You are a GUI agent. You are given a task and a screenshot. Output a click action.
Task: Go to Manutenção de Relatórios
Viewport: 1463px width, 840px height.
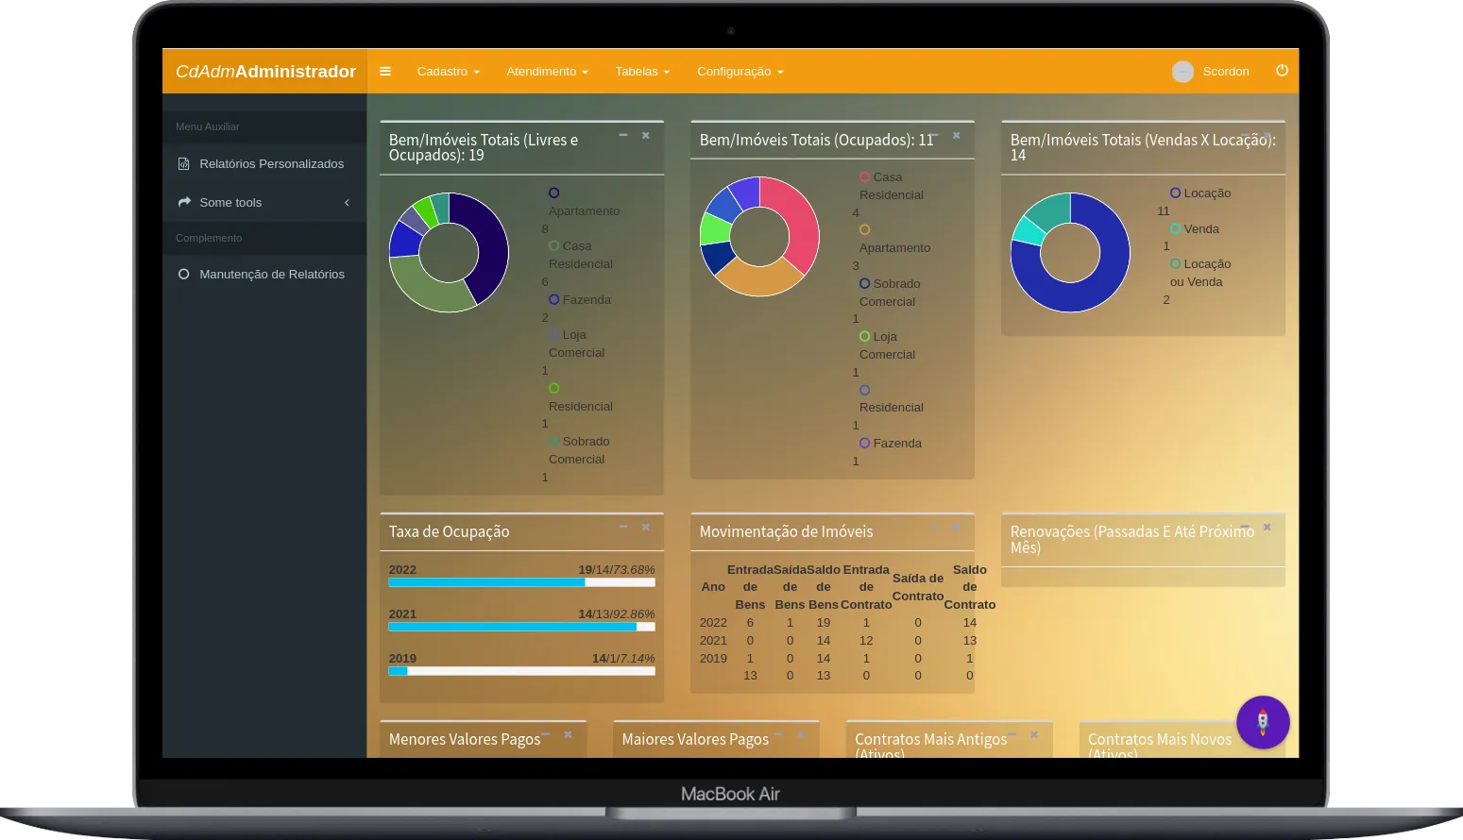click(271, 275)
